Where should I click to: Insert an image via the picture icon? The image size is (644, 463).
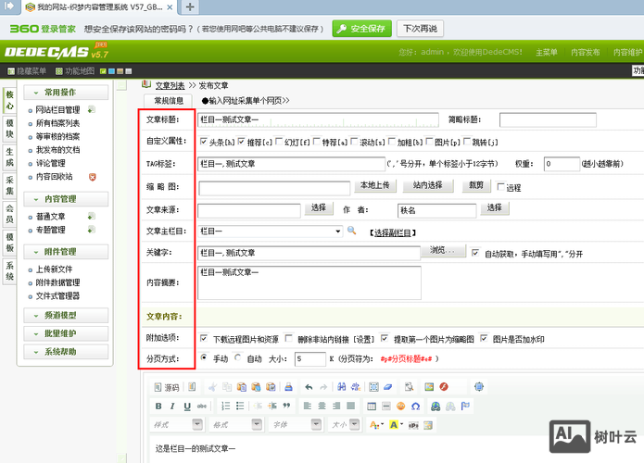(429, 387)
